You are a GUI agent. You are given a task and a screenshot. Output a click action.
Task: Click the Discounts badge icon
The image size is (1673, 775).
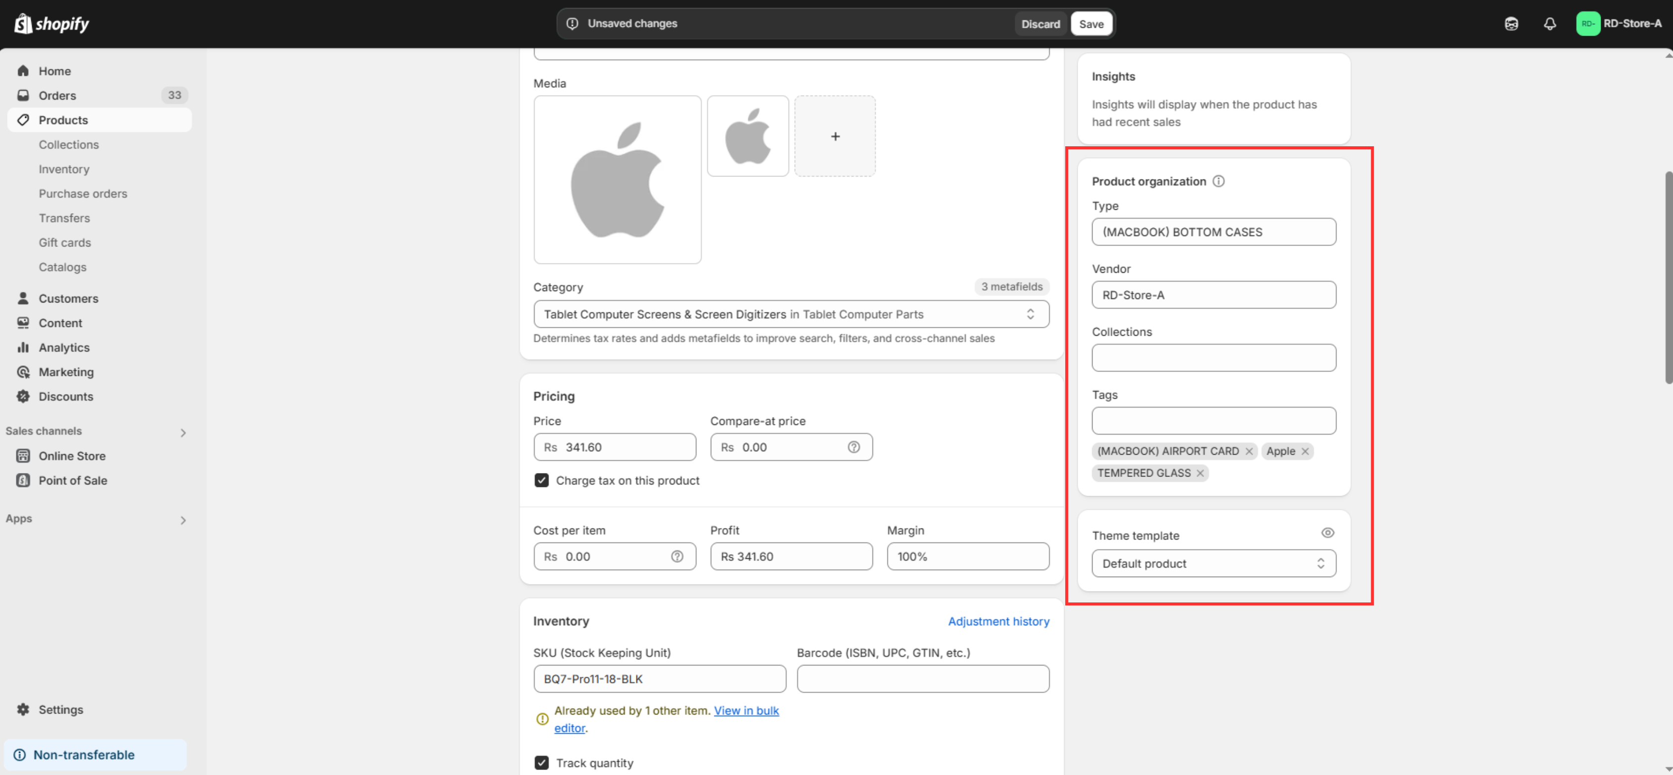pyautogui.click(x=23, y=396)
